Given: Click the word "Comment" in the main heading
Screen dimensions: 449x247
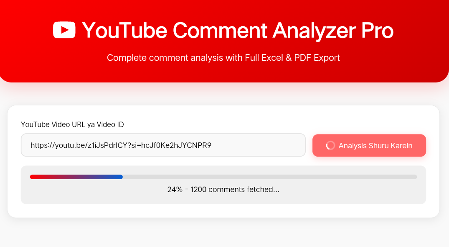Looking at the screenshot, I should coord(220,30).
